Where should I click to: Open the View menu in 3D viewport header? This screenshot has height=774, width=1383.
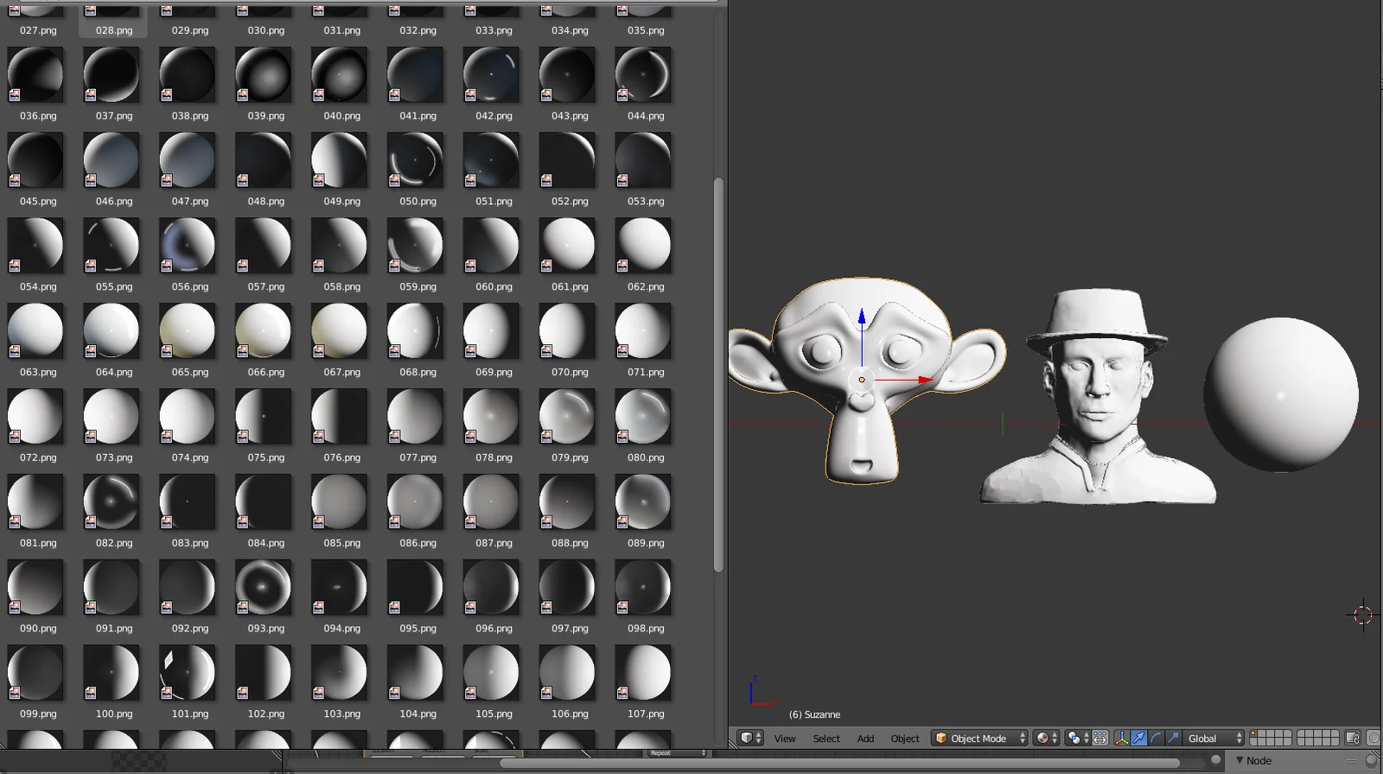(785, 739)
